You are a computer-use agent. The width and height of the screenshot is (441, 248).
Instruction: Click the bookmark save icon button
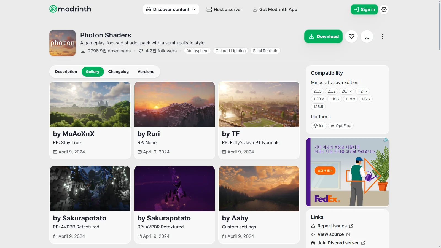[x=367, y=36]
